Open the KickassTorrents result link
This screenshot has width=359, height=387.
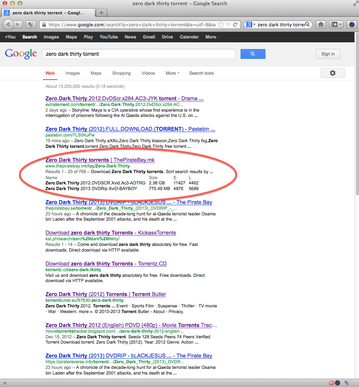click(x=110, y=233)
